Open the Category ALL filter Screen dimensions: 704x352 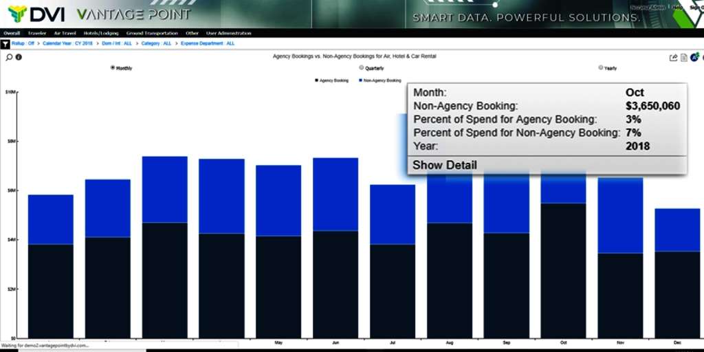(157, 43)
